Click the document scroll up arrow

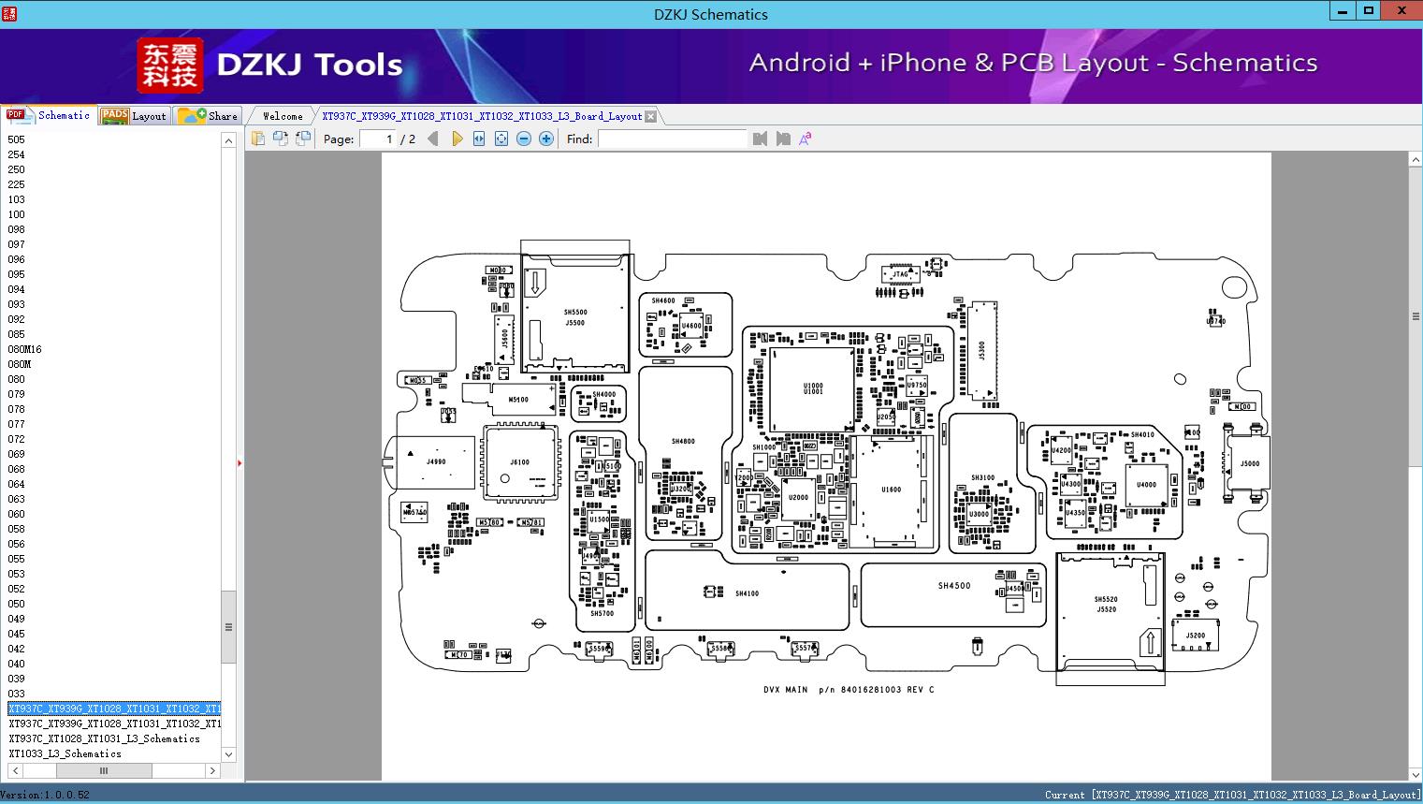tap(1416, 160)
